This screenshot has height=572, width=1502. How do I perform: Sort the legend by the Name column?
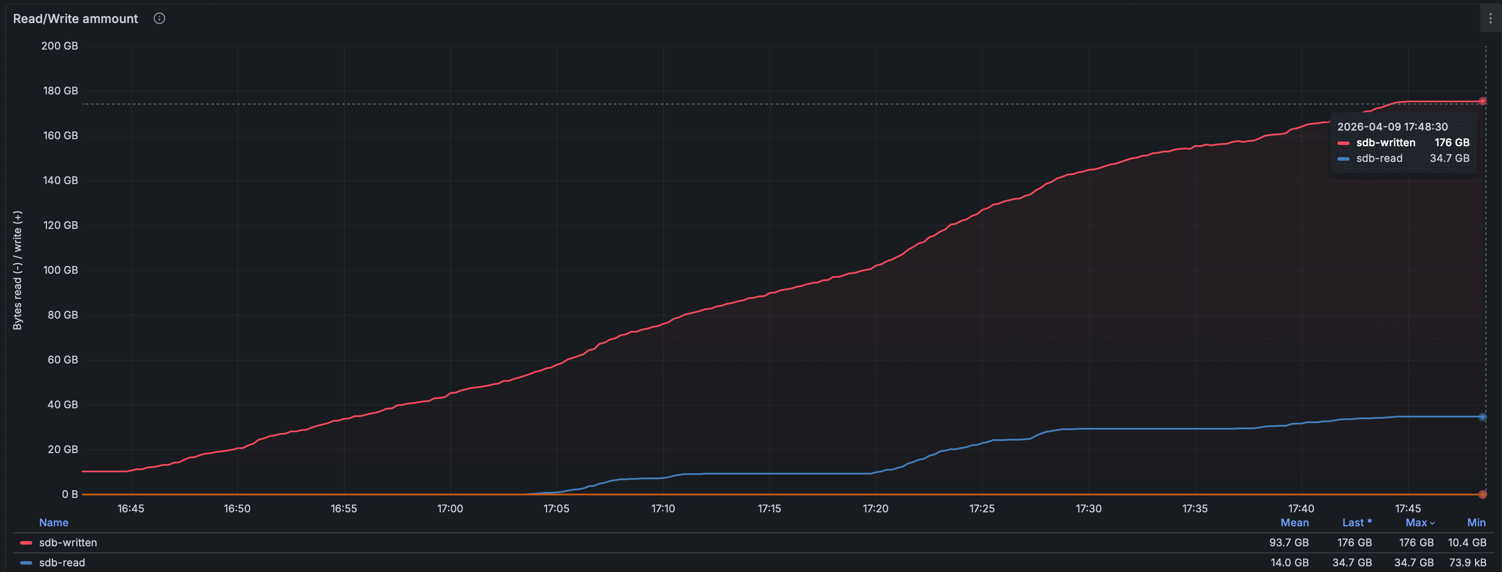[x=54, y=522]
